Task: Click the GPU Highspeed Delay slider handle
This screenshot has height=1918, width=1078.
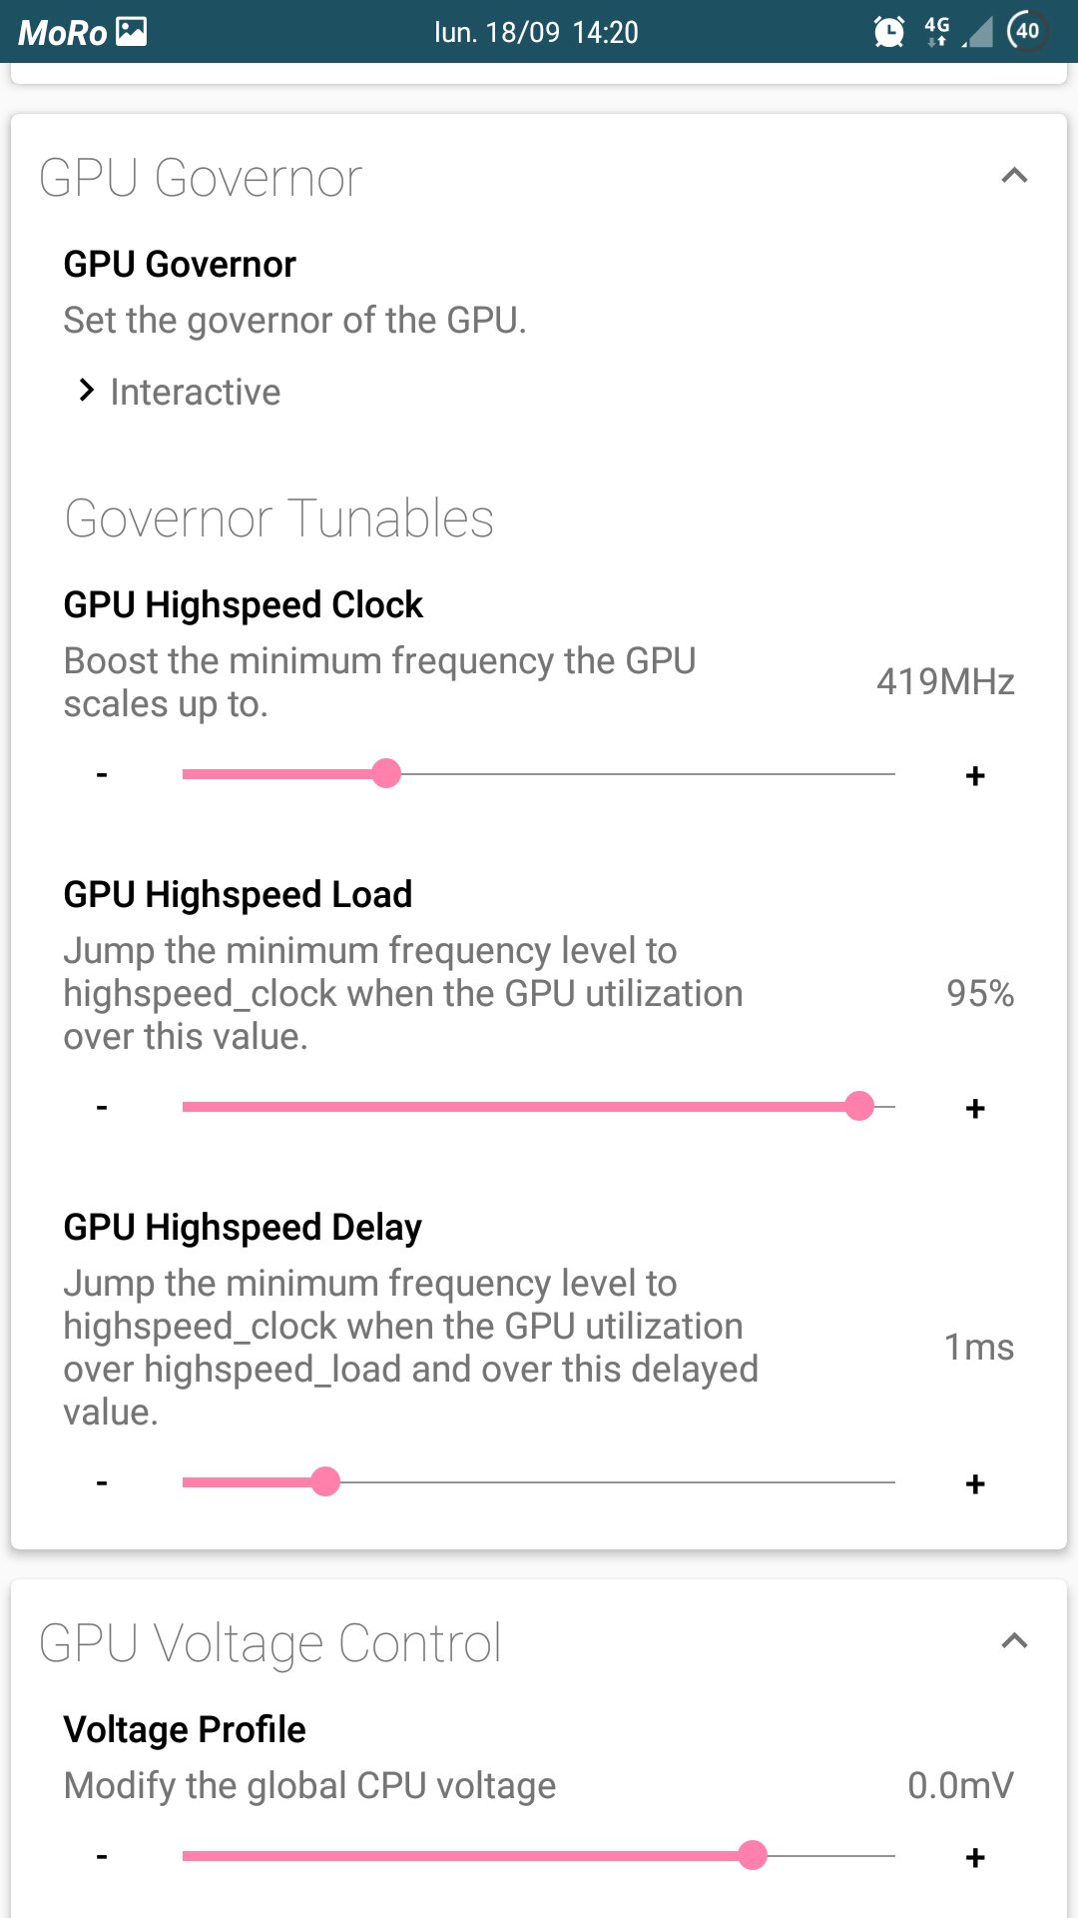Action: coord(325,1481)
